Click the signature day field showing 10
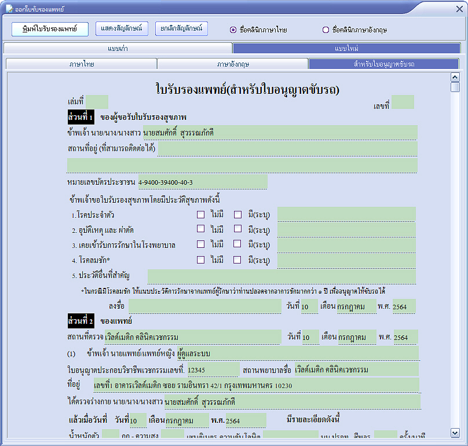This screenshot has width=468, height=446. [x=309, y=306]
